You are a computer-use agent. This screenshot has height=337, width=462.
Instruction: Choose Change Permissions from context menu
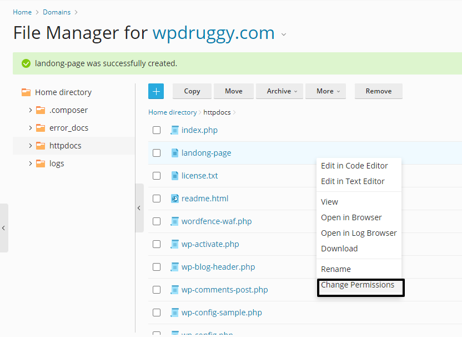[x=358, y=285]
